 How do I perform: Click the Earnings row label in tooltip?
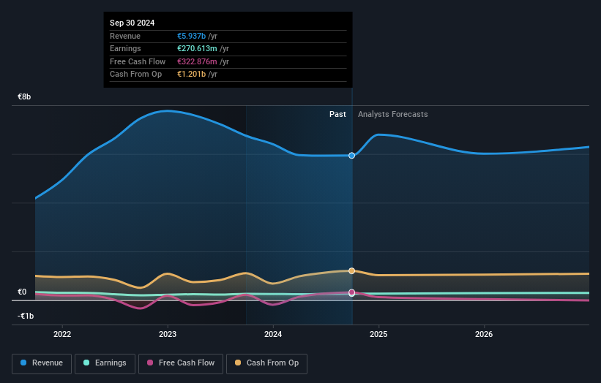[x=125, y=48]
